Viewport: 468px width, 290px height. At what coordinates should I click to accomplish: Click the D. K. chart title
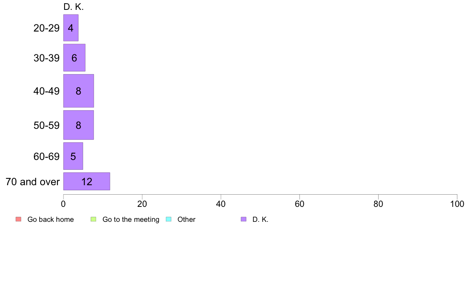click(73, 7)
